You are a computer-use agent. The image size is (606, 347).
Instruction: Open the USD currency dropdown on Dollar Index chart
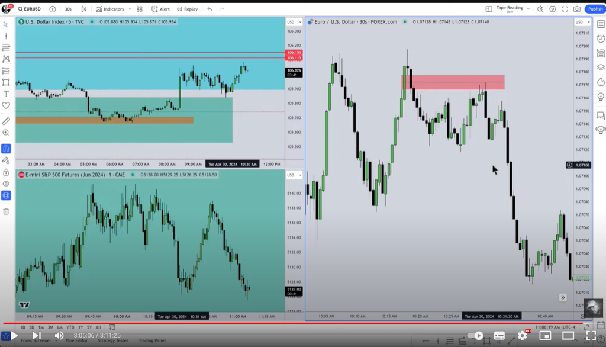click(294, 22)
